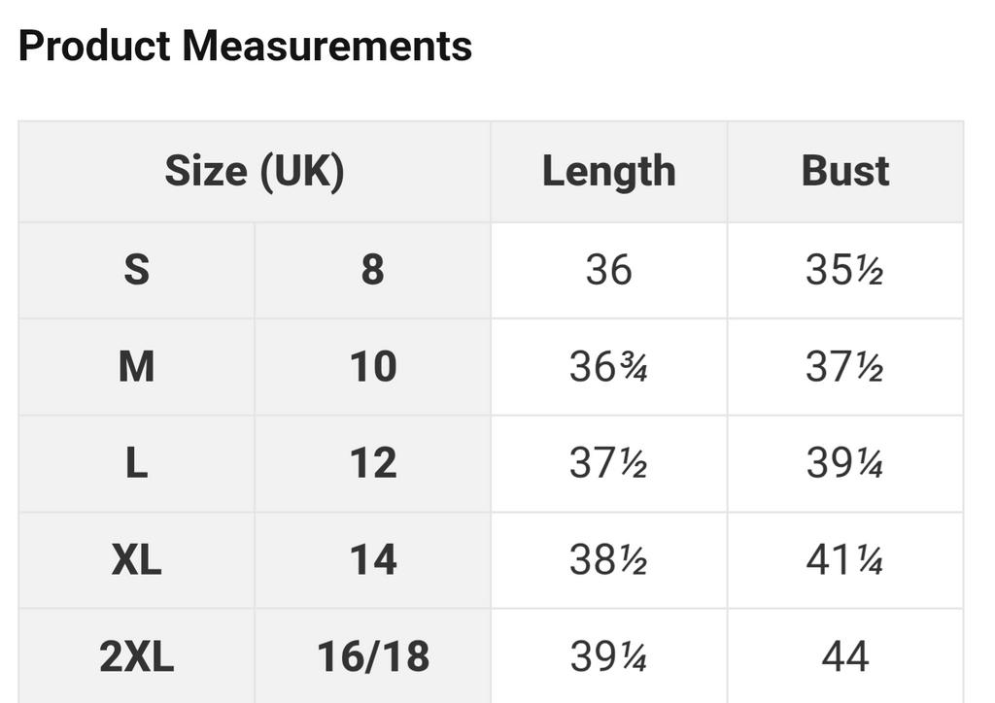Viewport: 995px width, 703px height.
Task: Select the length value 38½
Action: tap(609, 559)
